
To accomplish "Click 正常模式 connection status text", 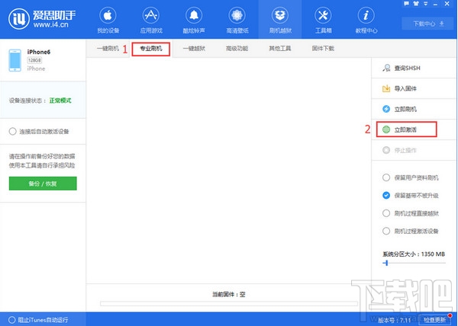I will coord(60,101).
